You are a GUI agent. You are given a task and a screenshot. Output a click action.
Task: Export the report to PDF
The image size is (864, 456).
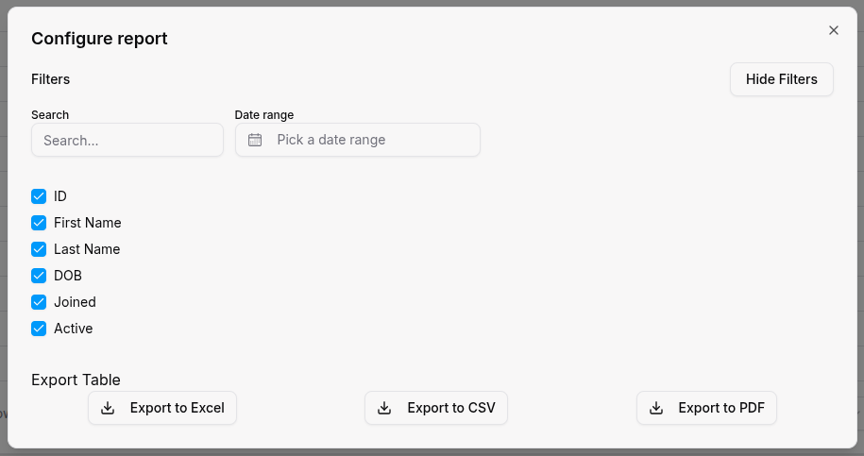point(706,408)
